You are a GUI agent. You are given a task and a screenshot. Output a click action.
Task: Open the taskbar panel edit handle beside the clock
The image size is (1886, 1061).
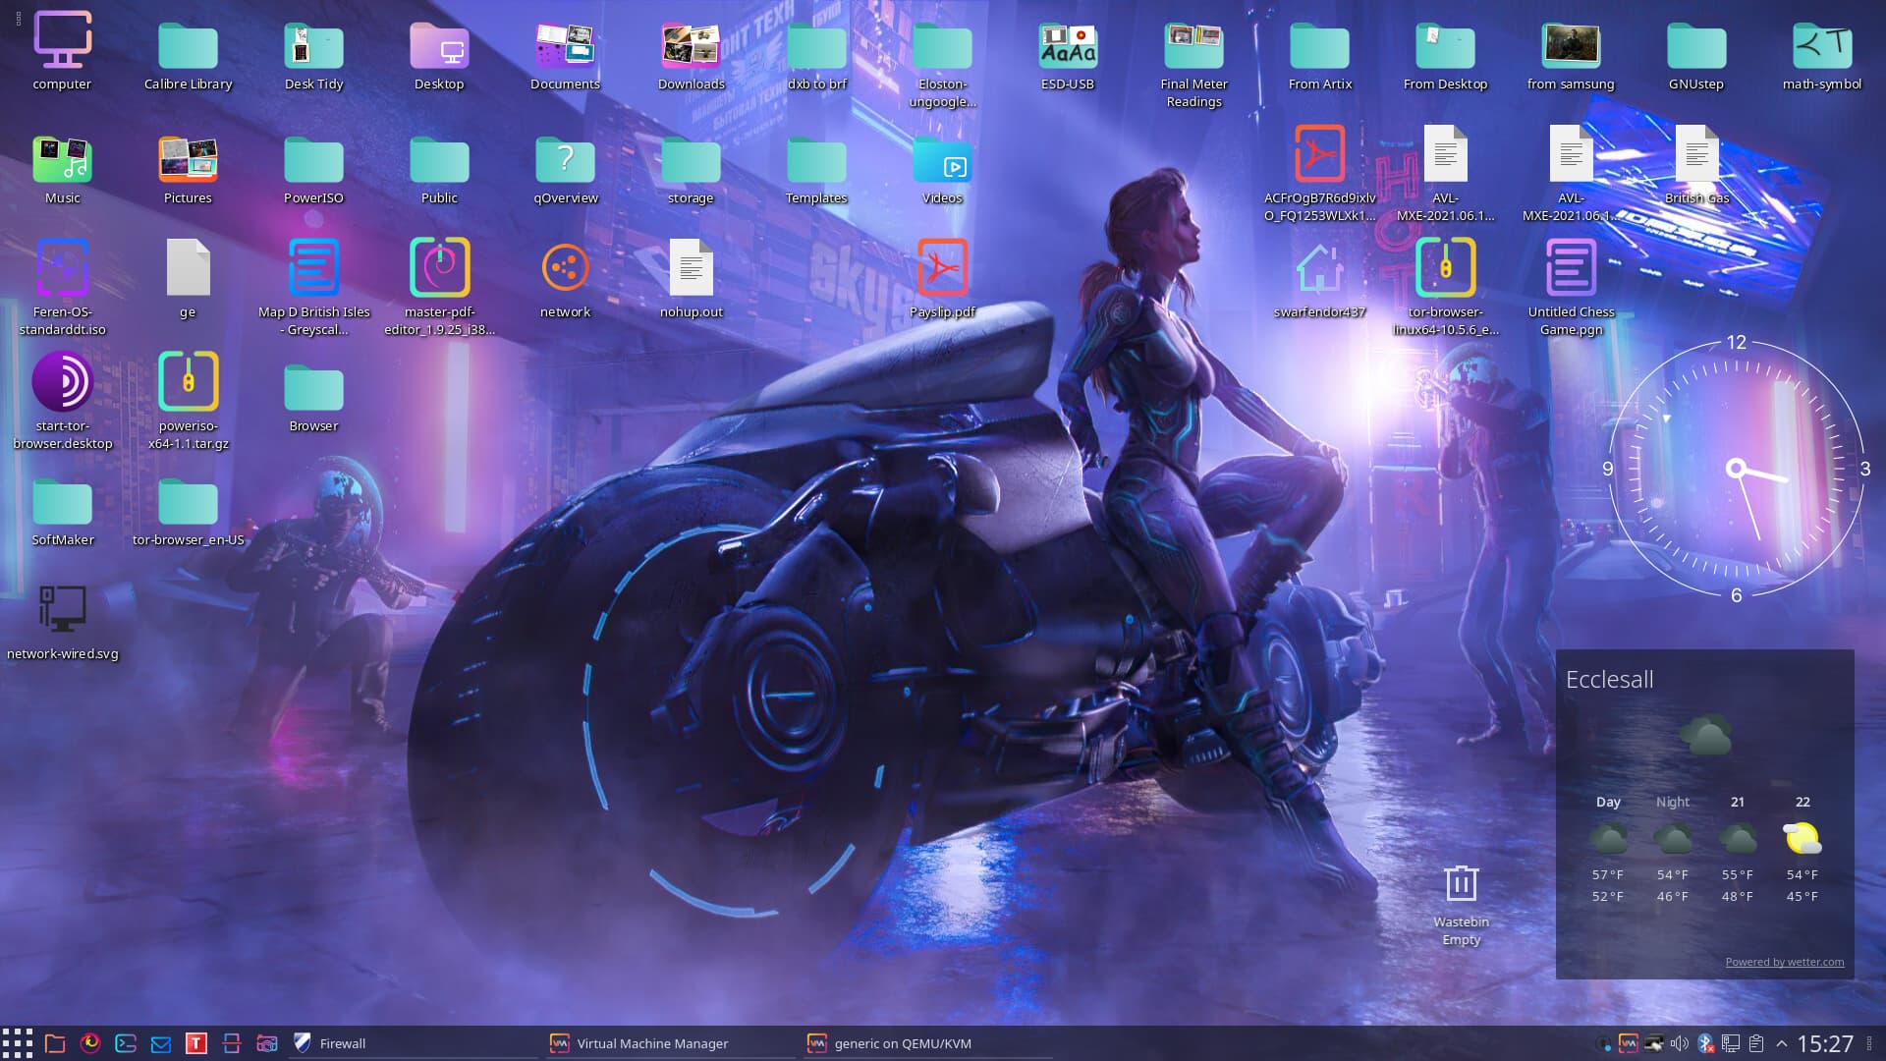pos(1871,1043)
